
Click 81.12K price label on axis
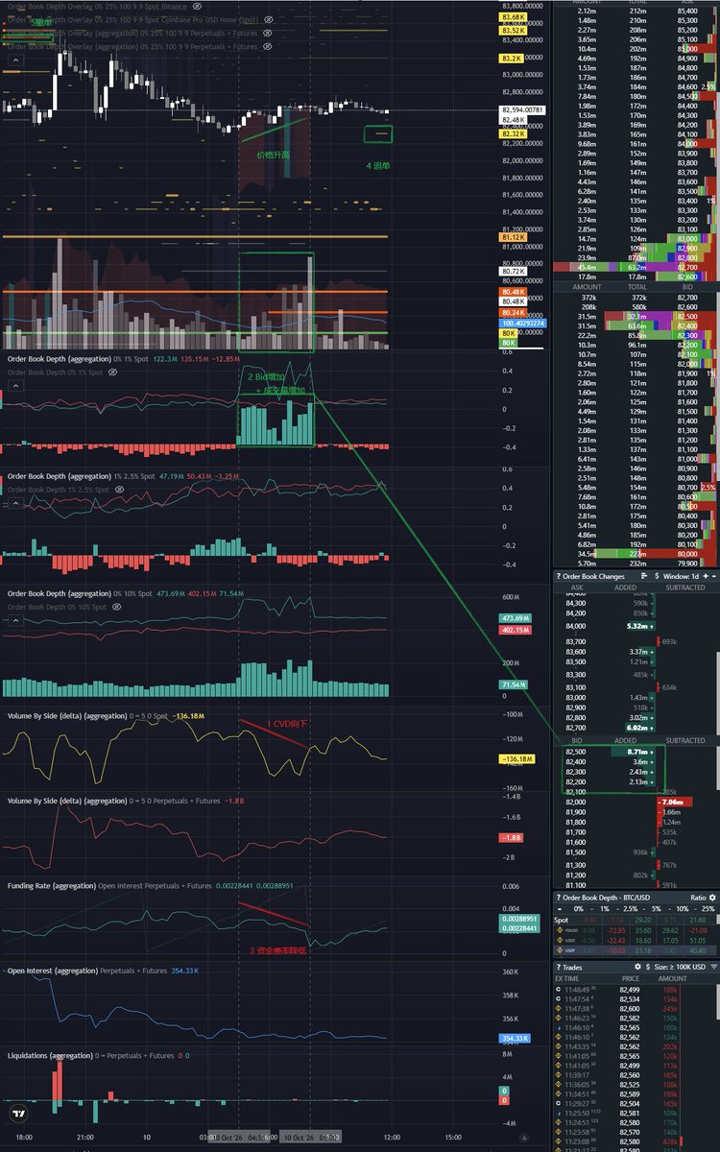(514, 236)
